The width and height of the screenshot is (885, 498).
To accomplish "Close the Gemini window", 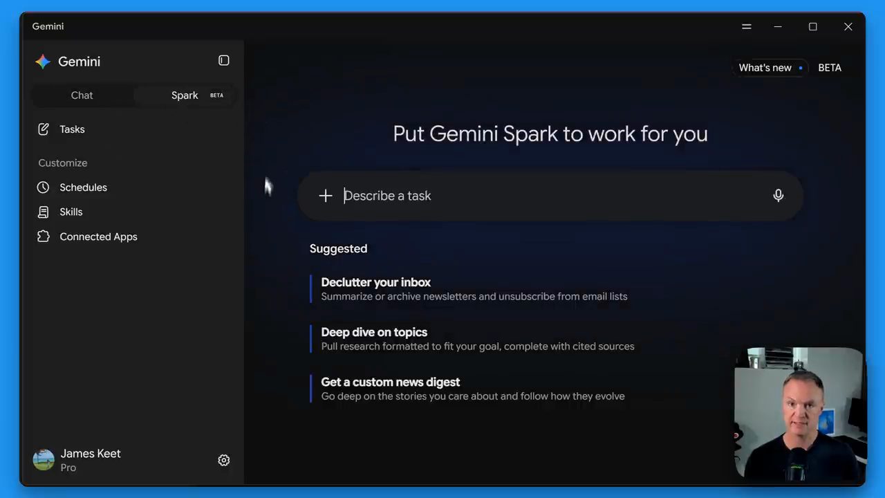I will (848, 26).
